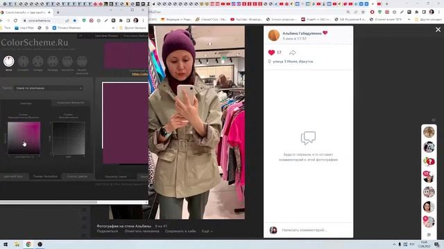The image size is (444, 249).
Task: Share the photo with the arrow icon
Action: [293, 53]
